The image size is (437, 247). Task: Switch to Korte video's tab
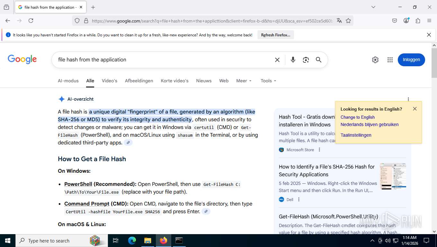pyautogui.click(x=174, y=81)
